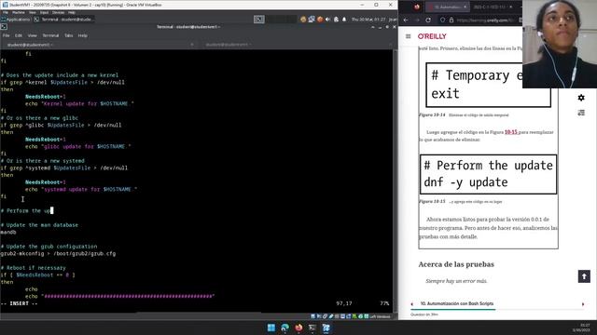Open the terminal app in Windows taskbar
The height and width of the screenshot is (335, 597).
312,328
